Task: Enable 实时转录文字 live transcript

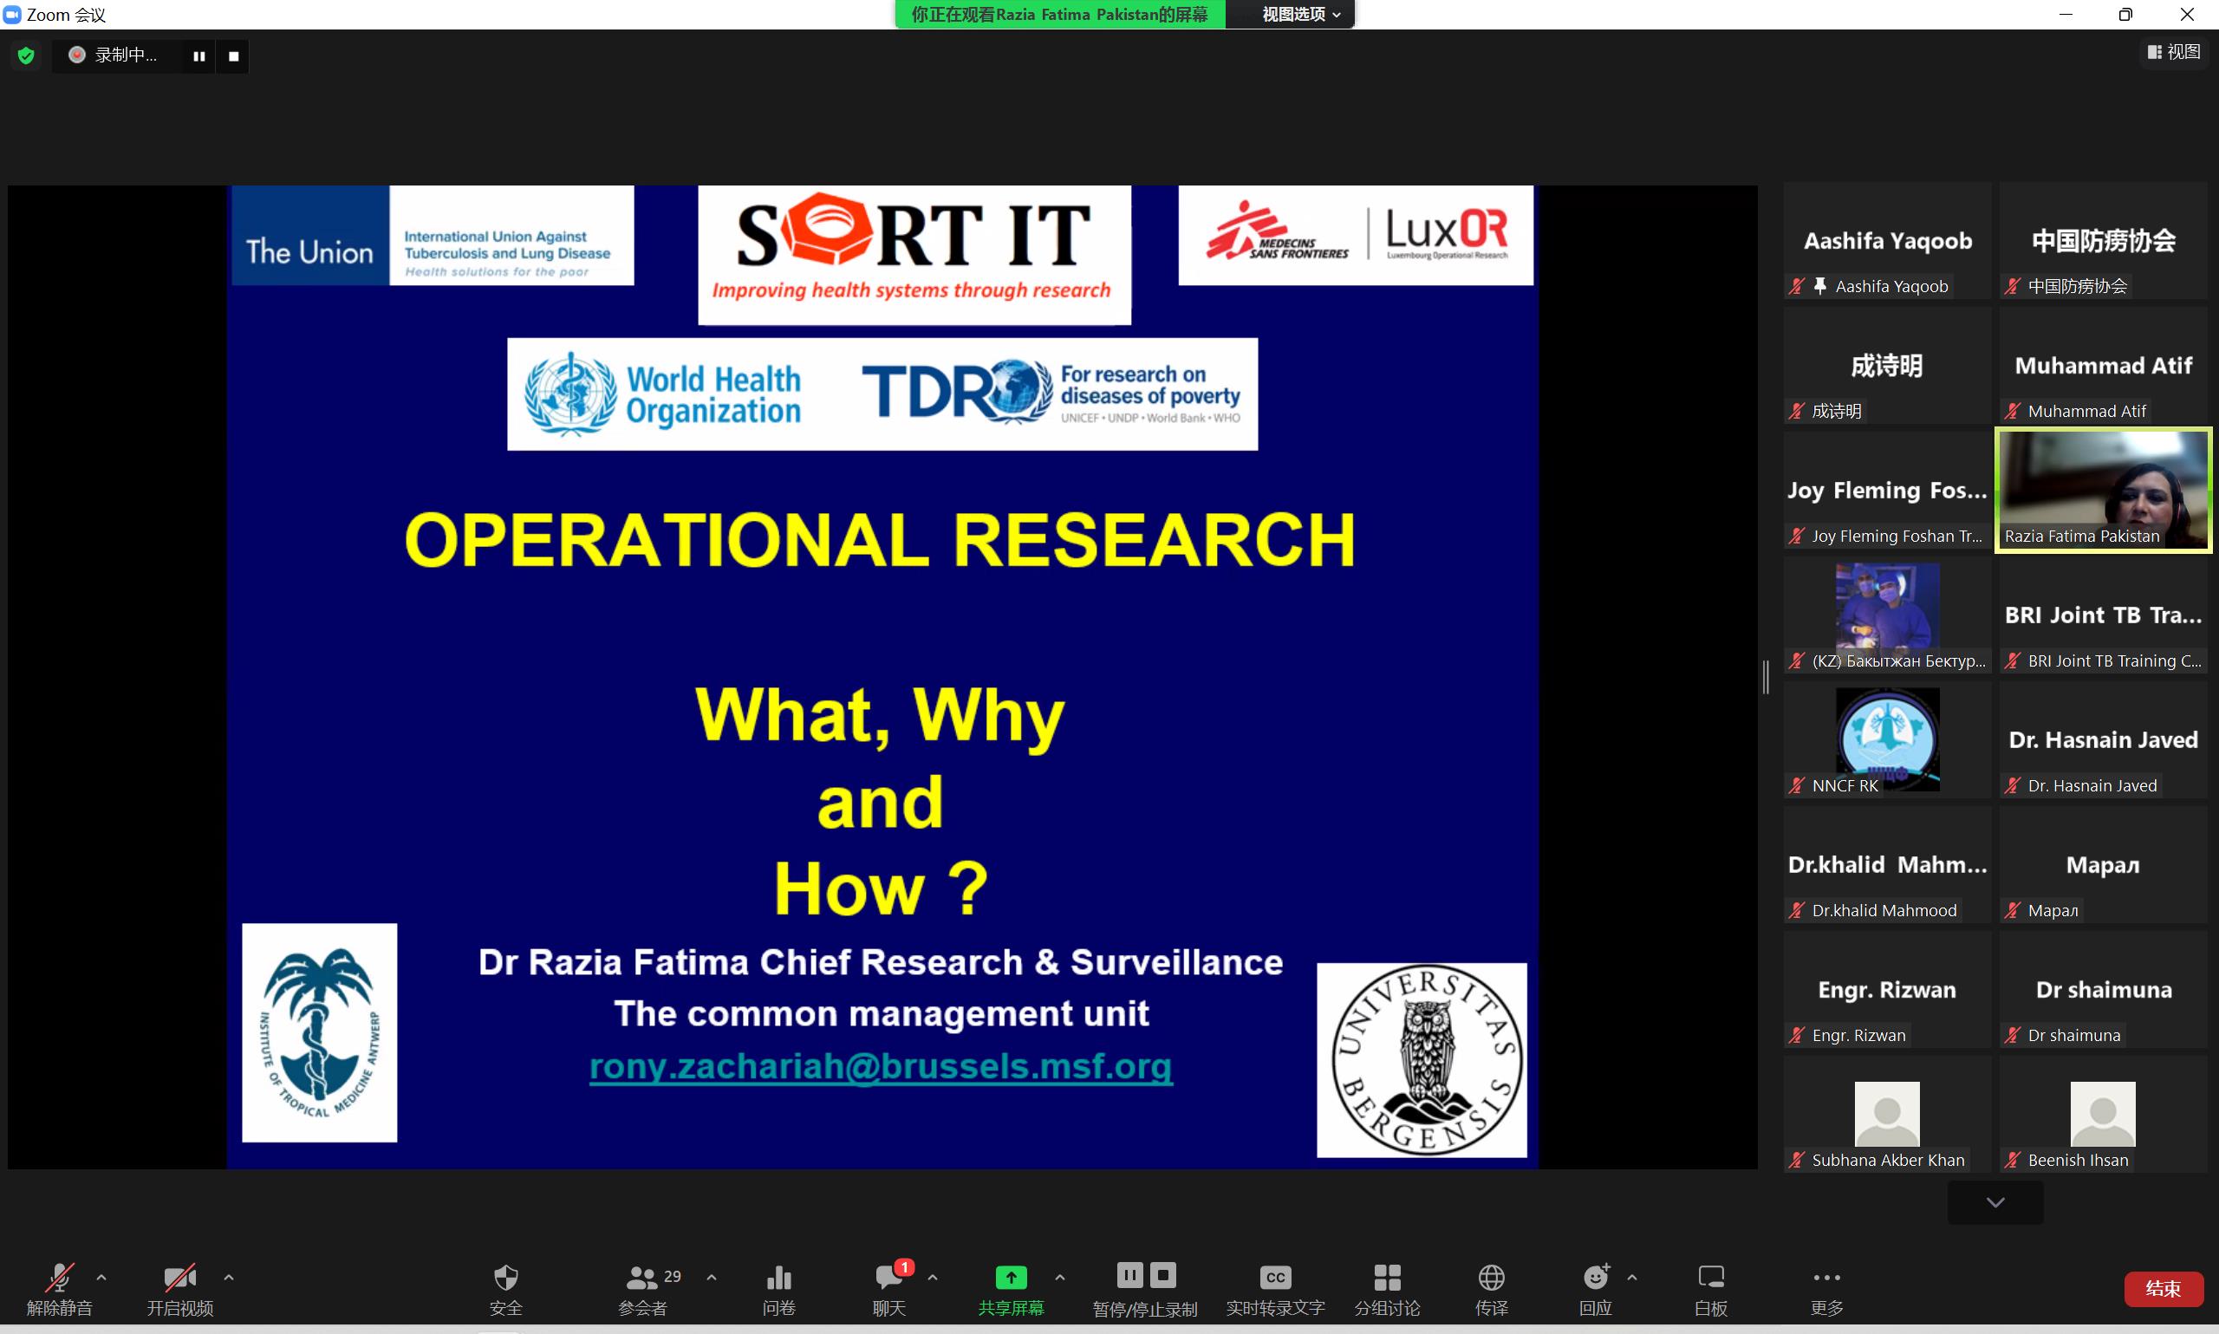Action: pos(1275,1289)
